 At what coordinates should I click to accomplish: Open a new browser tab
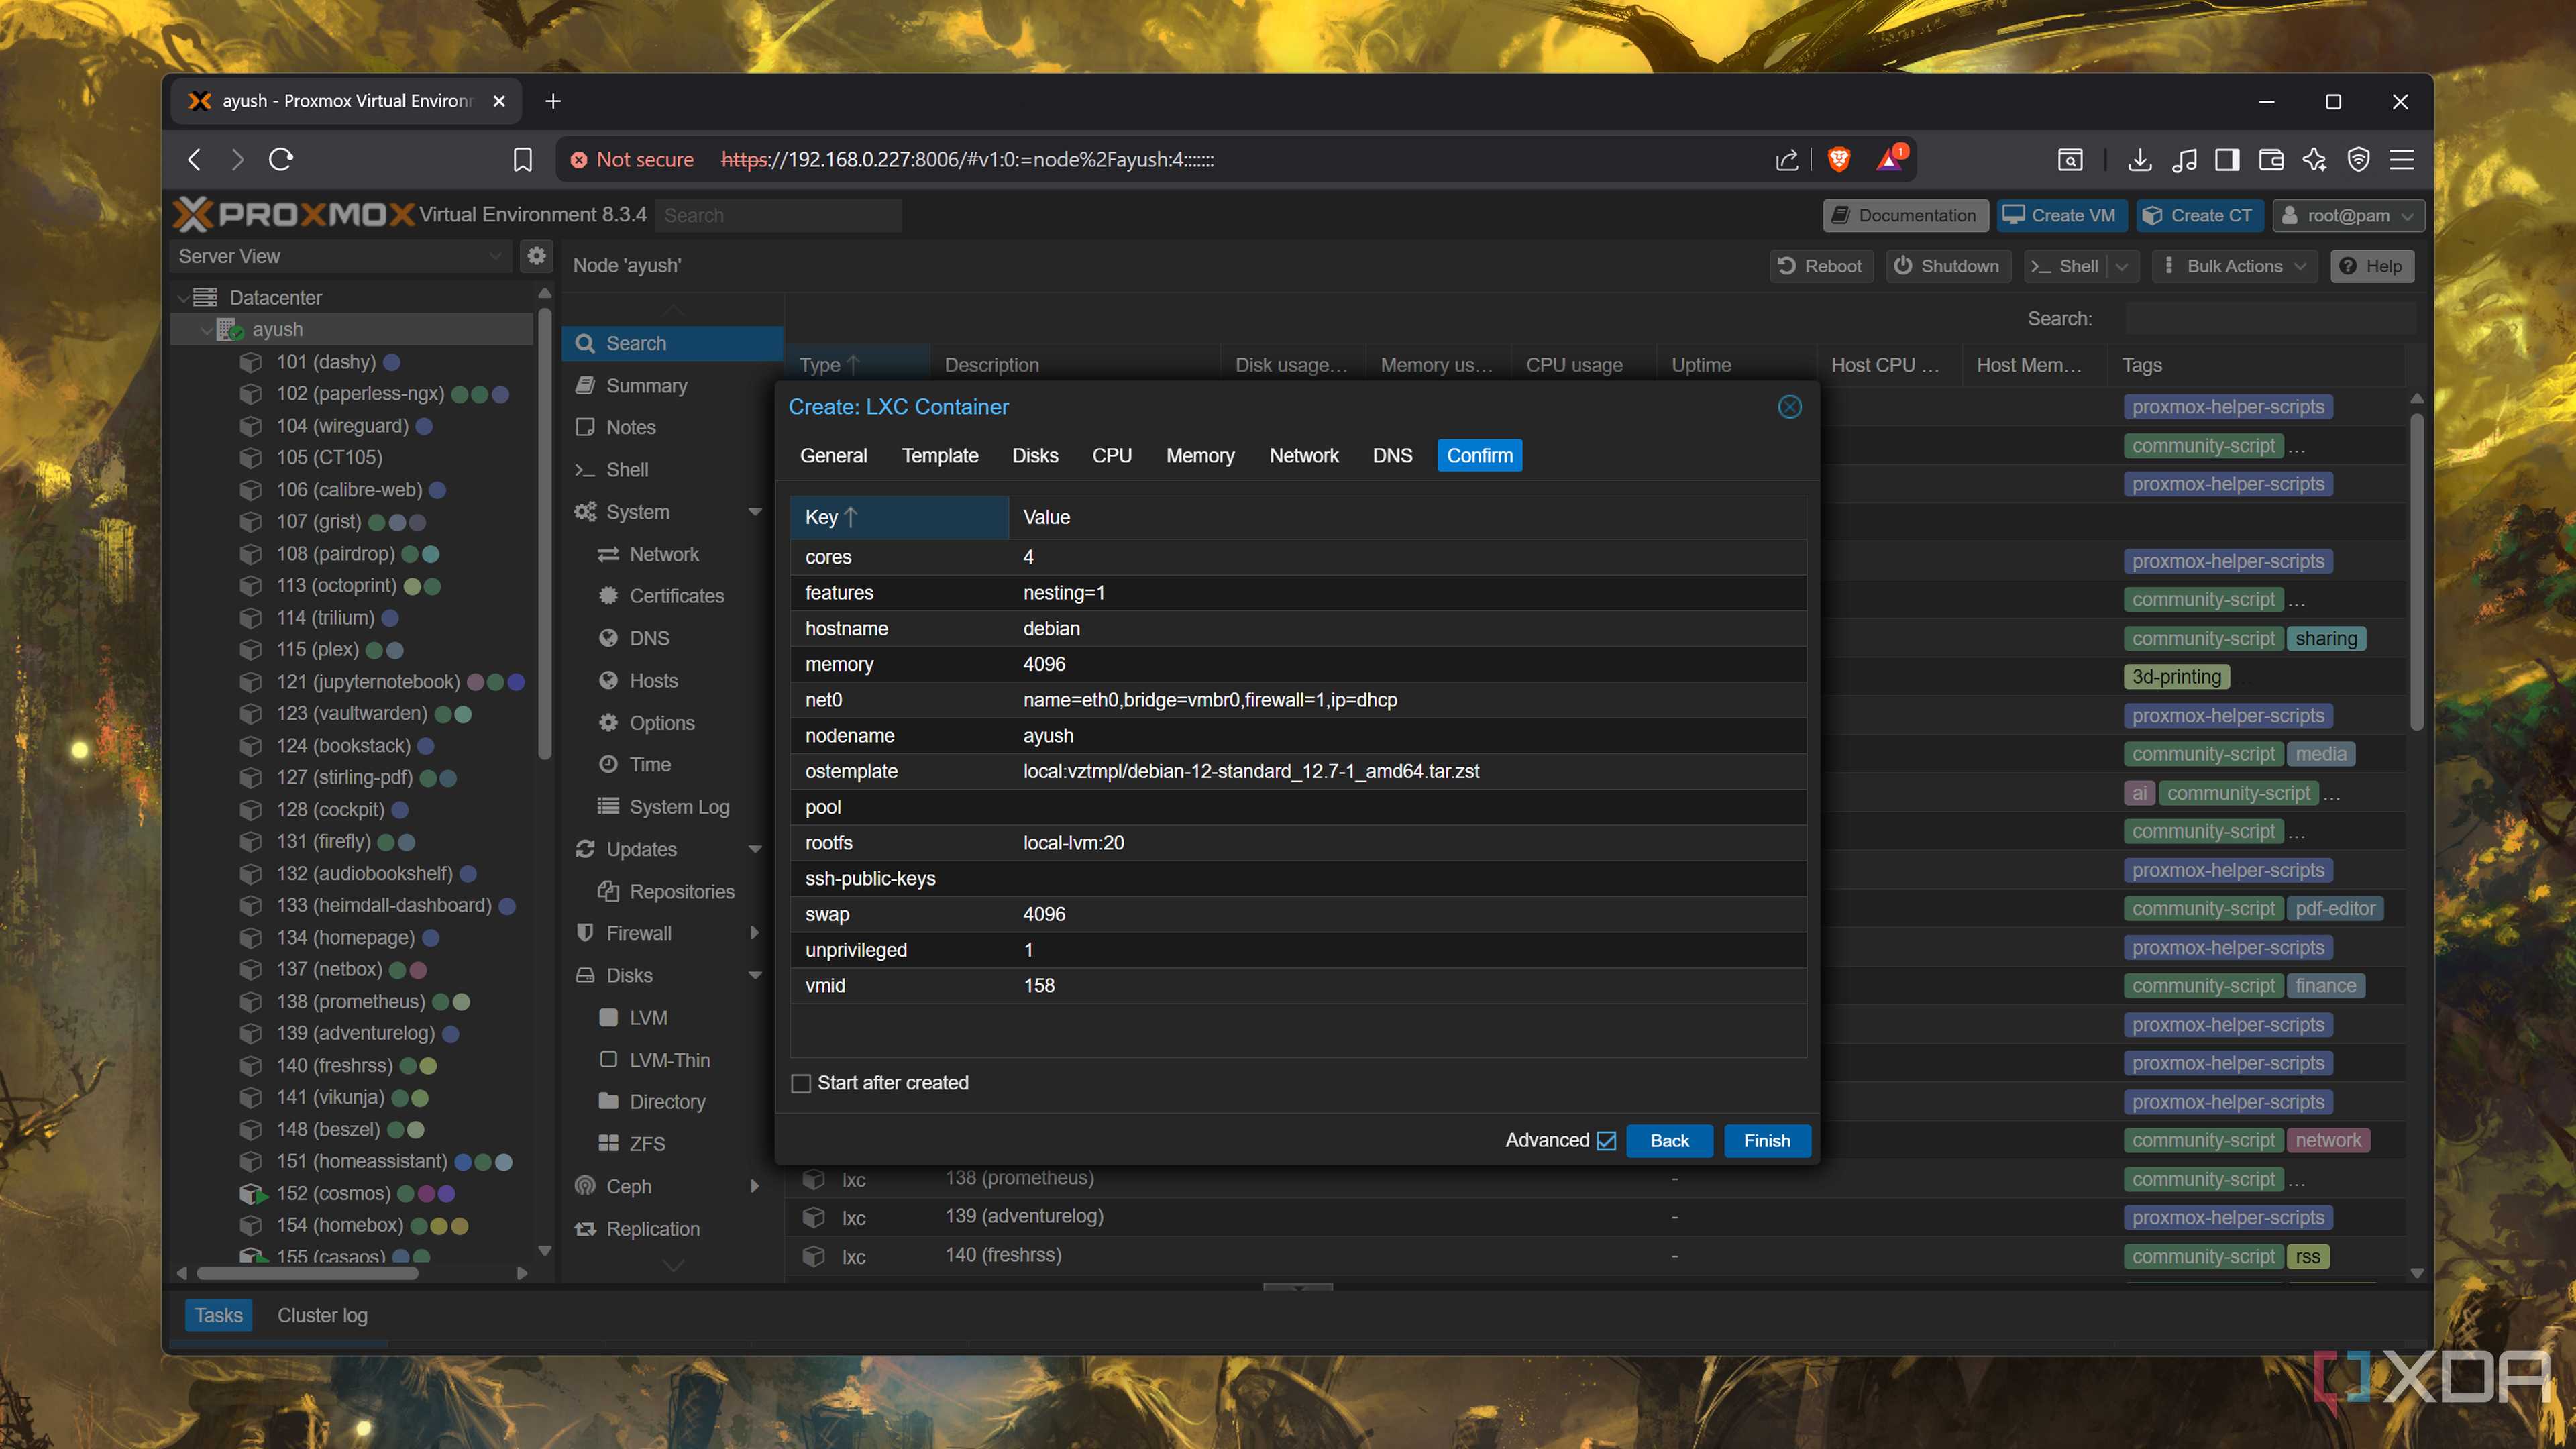[x=553, y=101]
